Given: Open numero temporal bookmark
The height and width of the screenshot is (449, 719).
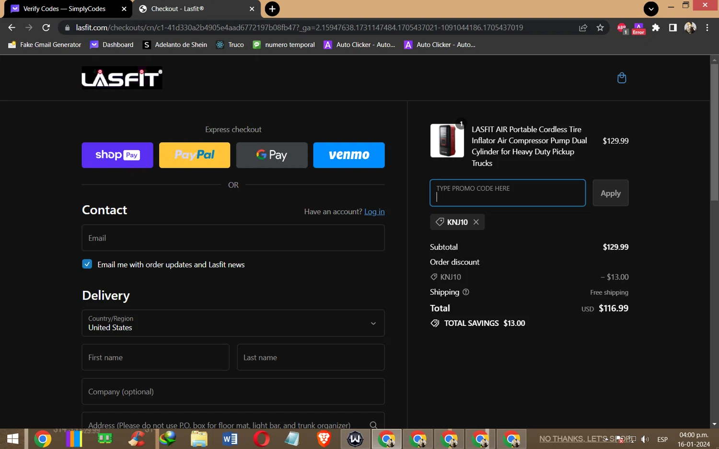Looking at the screenshot, I should (284, 45).
